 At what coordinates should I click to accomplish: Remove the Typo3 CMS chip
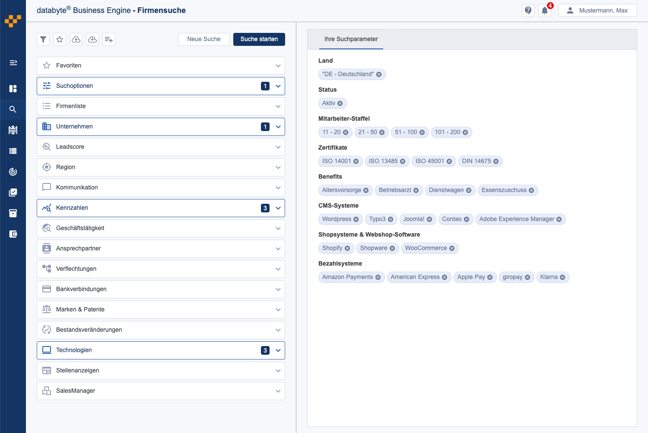pyautogui.click(x=391, y=219)
